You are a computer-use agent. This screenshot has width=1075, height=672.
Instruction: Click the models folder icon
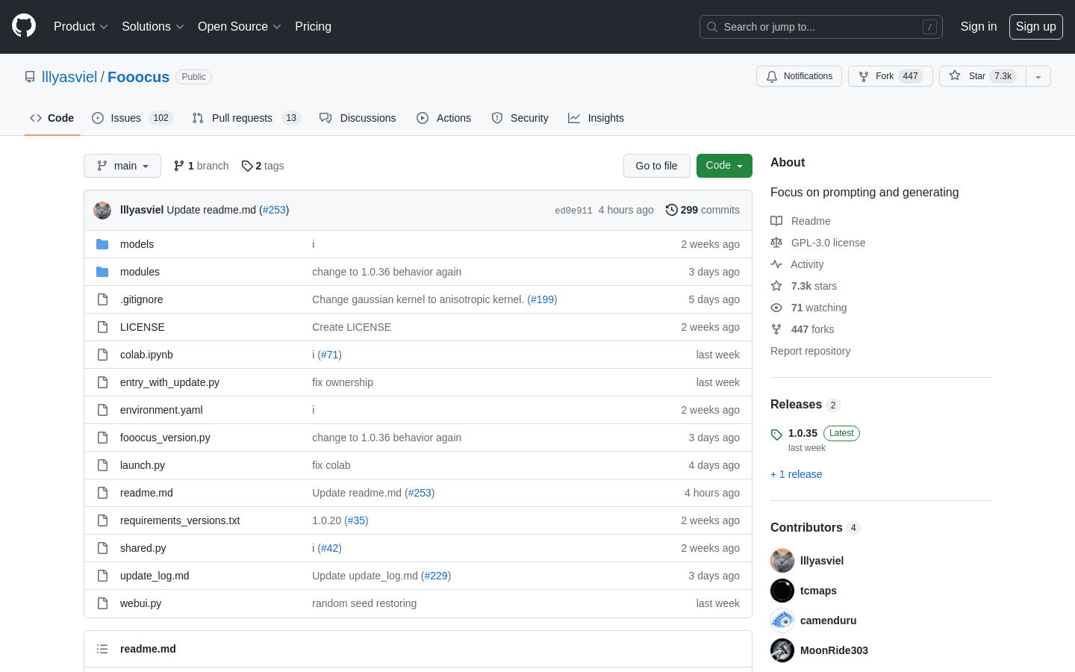pyautogui.click(x=102, y=244)
